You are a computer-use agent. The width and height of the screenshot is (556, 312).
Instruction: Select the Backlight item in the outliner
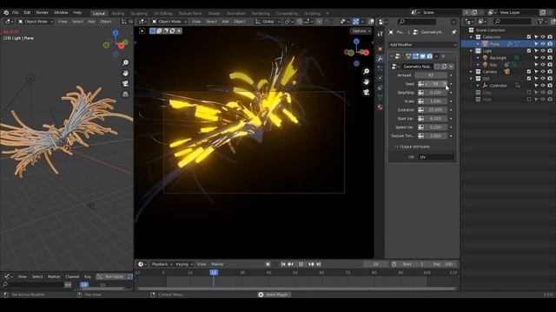(498, 58)
